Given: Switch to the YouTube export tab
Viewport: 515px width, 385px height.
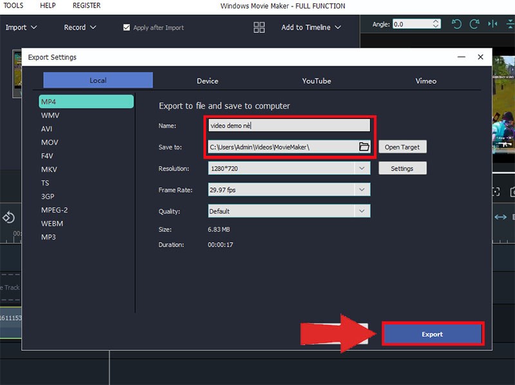Looking at the screenshot, I should [x=317, y=80].
